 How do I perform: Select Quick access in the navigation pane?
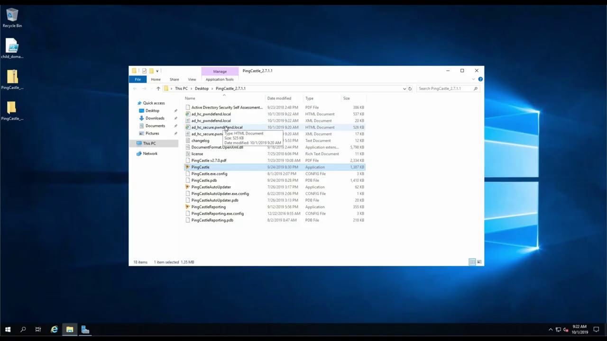[x=154, y=103]
